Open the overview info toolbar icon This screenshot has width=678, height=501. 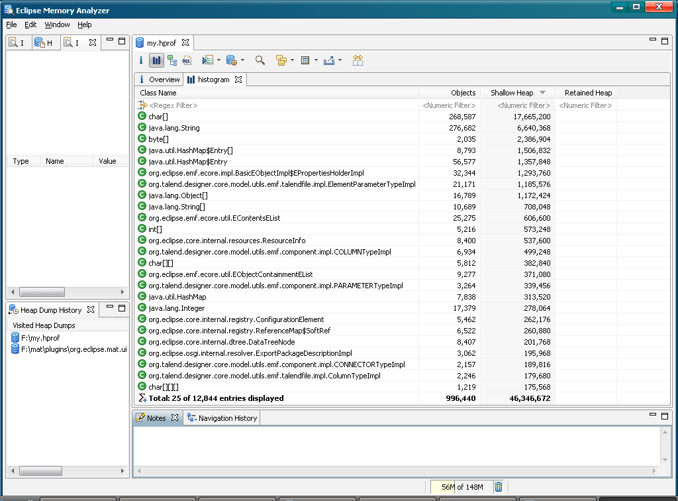point(141,60)
